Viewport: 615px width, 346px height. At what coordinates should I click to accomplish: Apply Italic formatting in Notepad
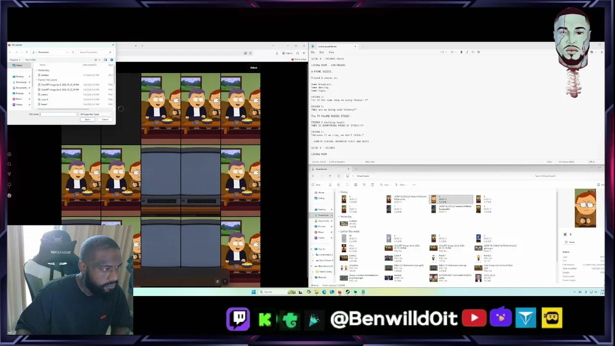click(x=467, y=52)
